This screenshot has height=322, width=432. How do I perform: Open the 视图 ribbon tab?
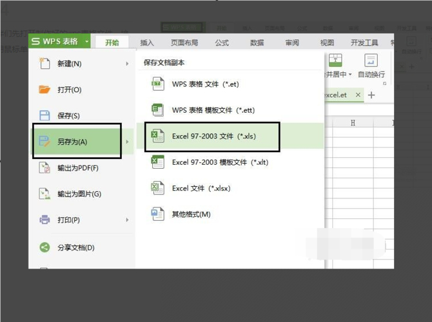pos(327,43)
